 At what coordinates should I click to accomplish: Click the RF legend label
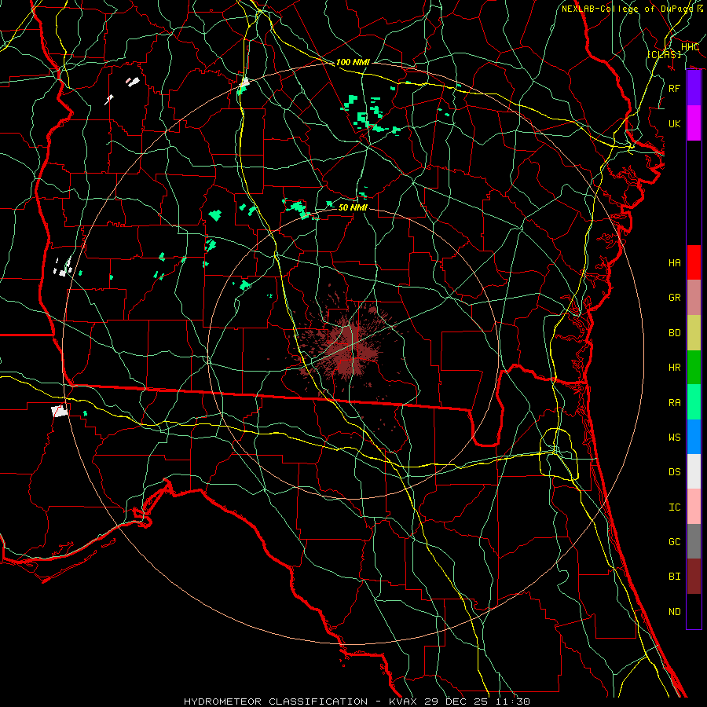(x=675, y=88)
